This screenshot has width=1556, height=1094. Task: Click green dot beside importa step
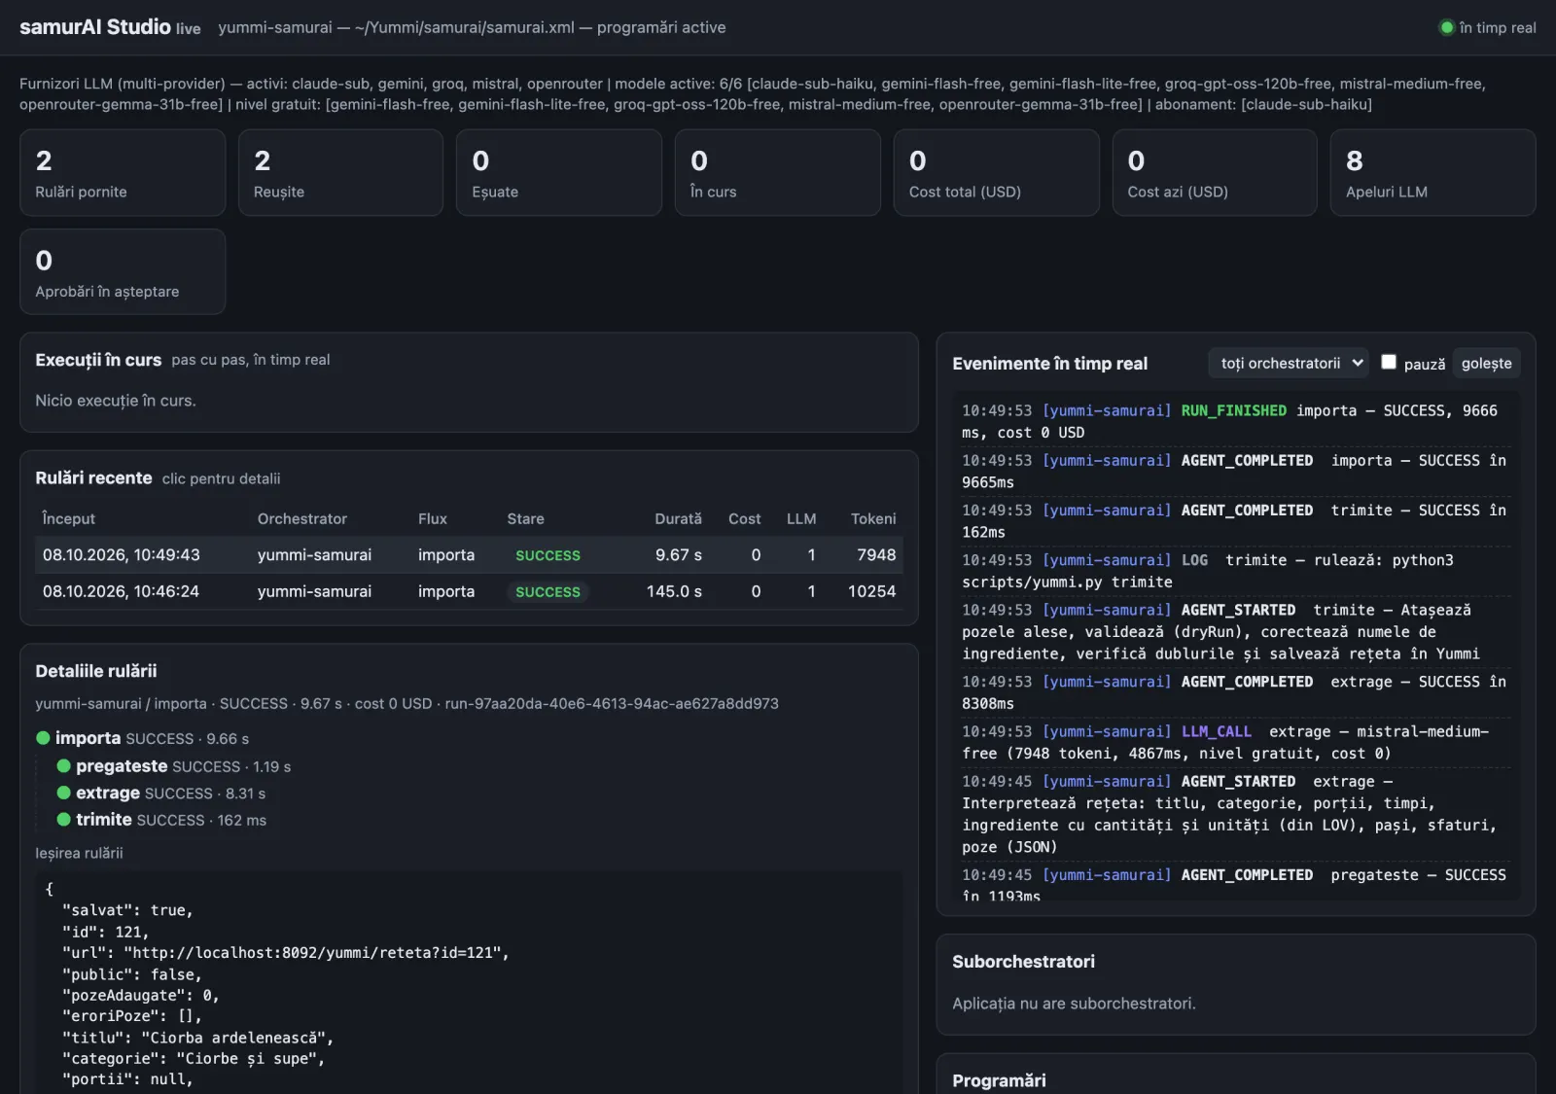click(43, 738)
